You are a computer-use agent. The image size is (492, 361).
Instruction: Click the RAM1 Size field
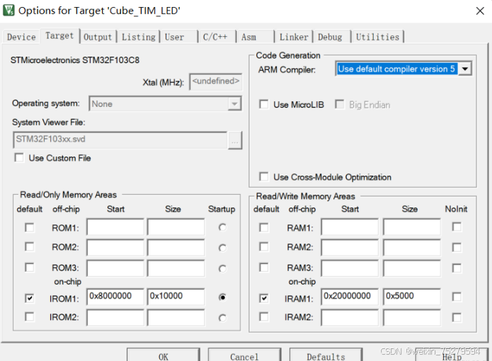(x=412, y=227)
